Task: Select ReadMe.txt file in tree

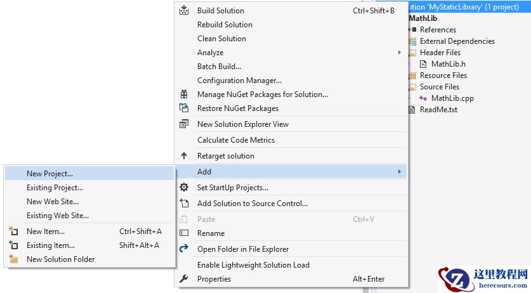Action: point(438,109)
